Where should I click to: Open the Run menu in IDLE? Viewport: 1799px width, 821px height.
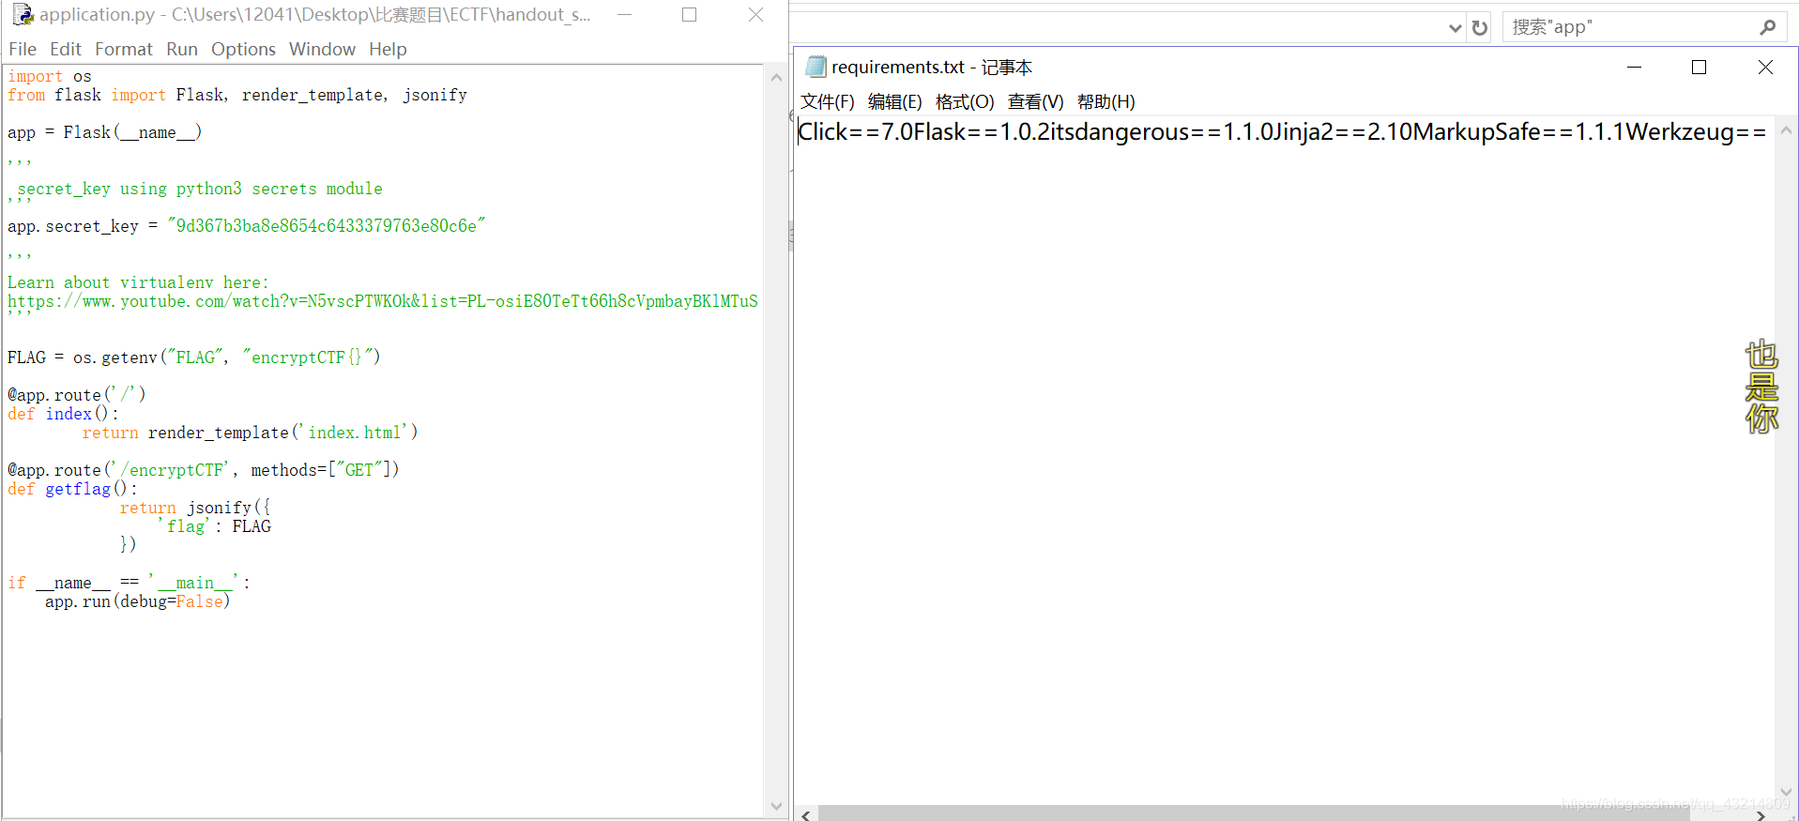coord(182,49)
